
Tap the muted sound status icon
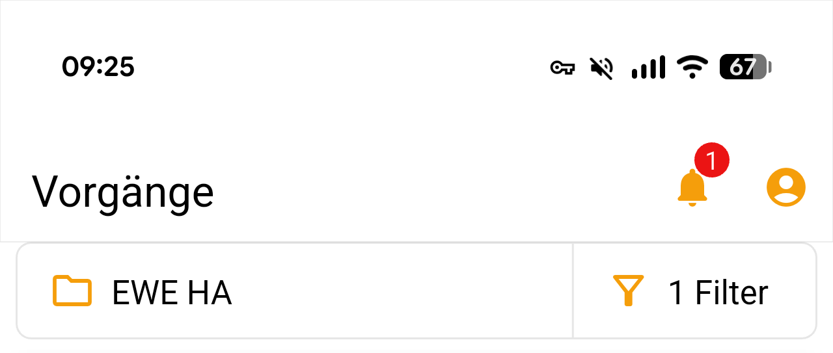[602, 67]
